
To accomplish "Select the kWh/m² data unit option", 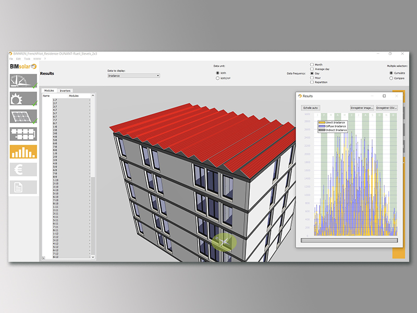I will (218, 78).
